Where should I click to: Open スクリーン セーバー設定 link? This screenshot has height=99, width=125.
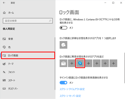click(x=70, y=96)
